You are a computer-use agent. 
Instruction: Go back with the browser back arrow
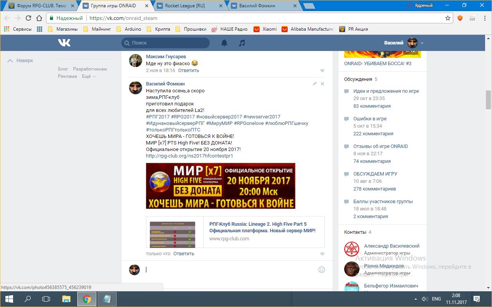pos(7,18)
